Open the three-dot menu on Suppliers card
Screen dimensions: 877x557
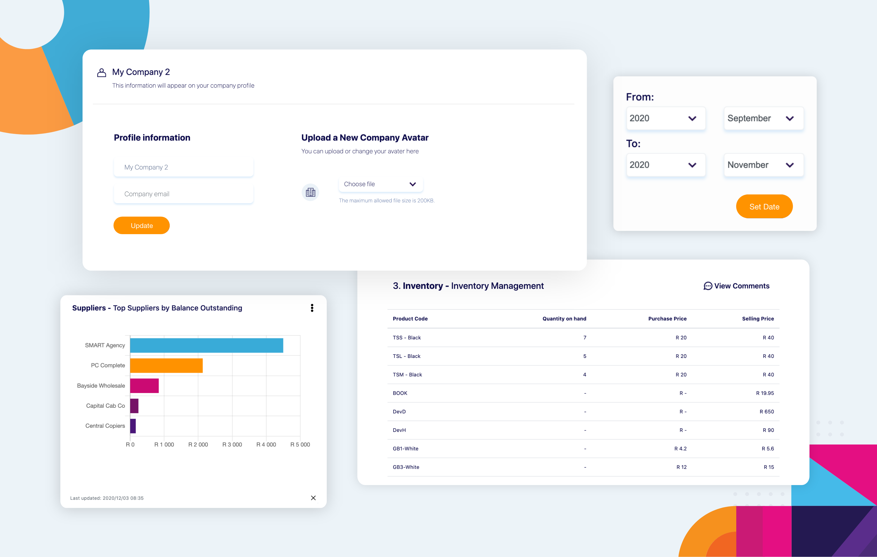coord(312,308)
